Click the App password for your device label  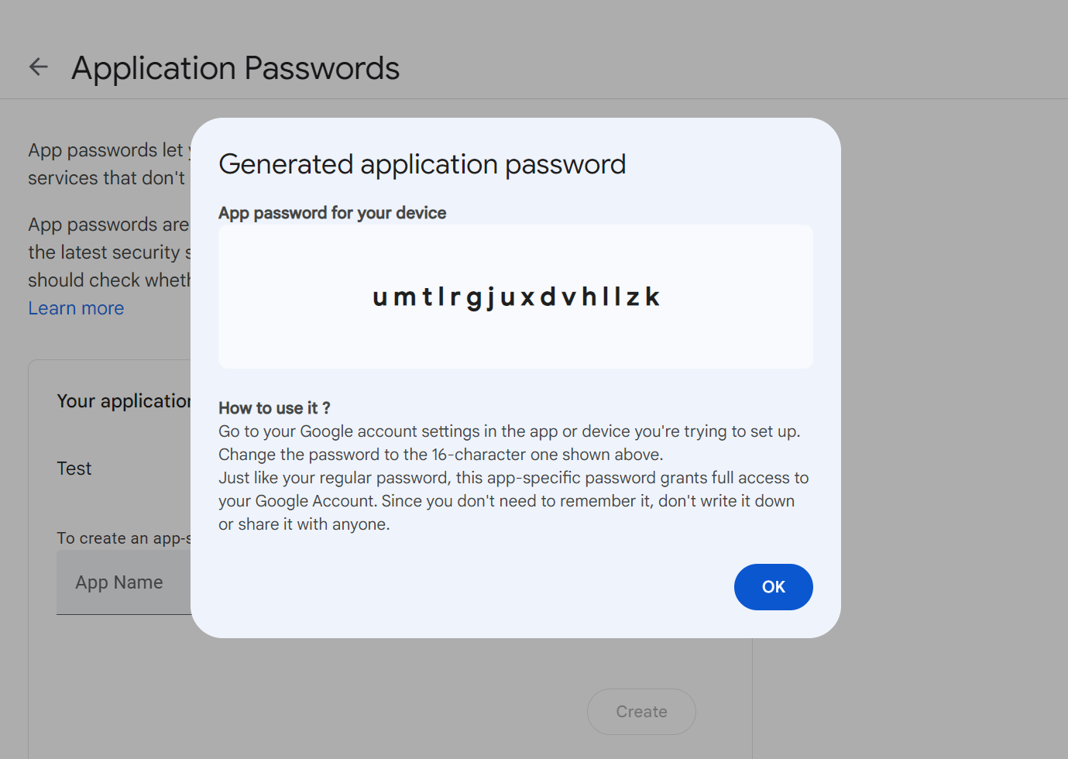point(331,212)
